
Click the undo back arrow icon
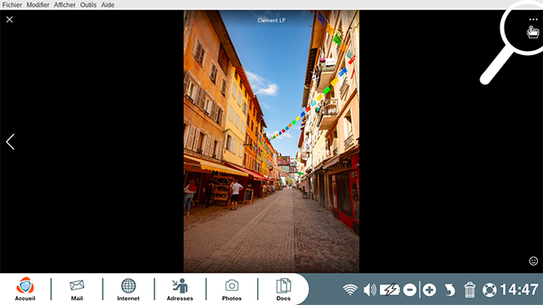449,289
